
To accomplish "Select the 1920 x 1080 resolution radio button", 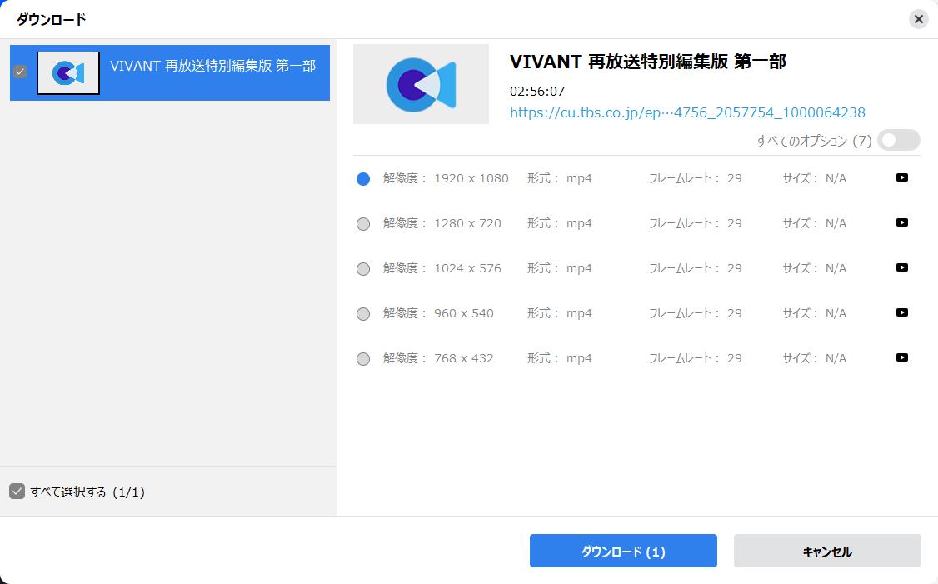I will (363, 179).
